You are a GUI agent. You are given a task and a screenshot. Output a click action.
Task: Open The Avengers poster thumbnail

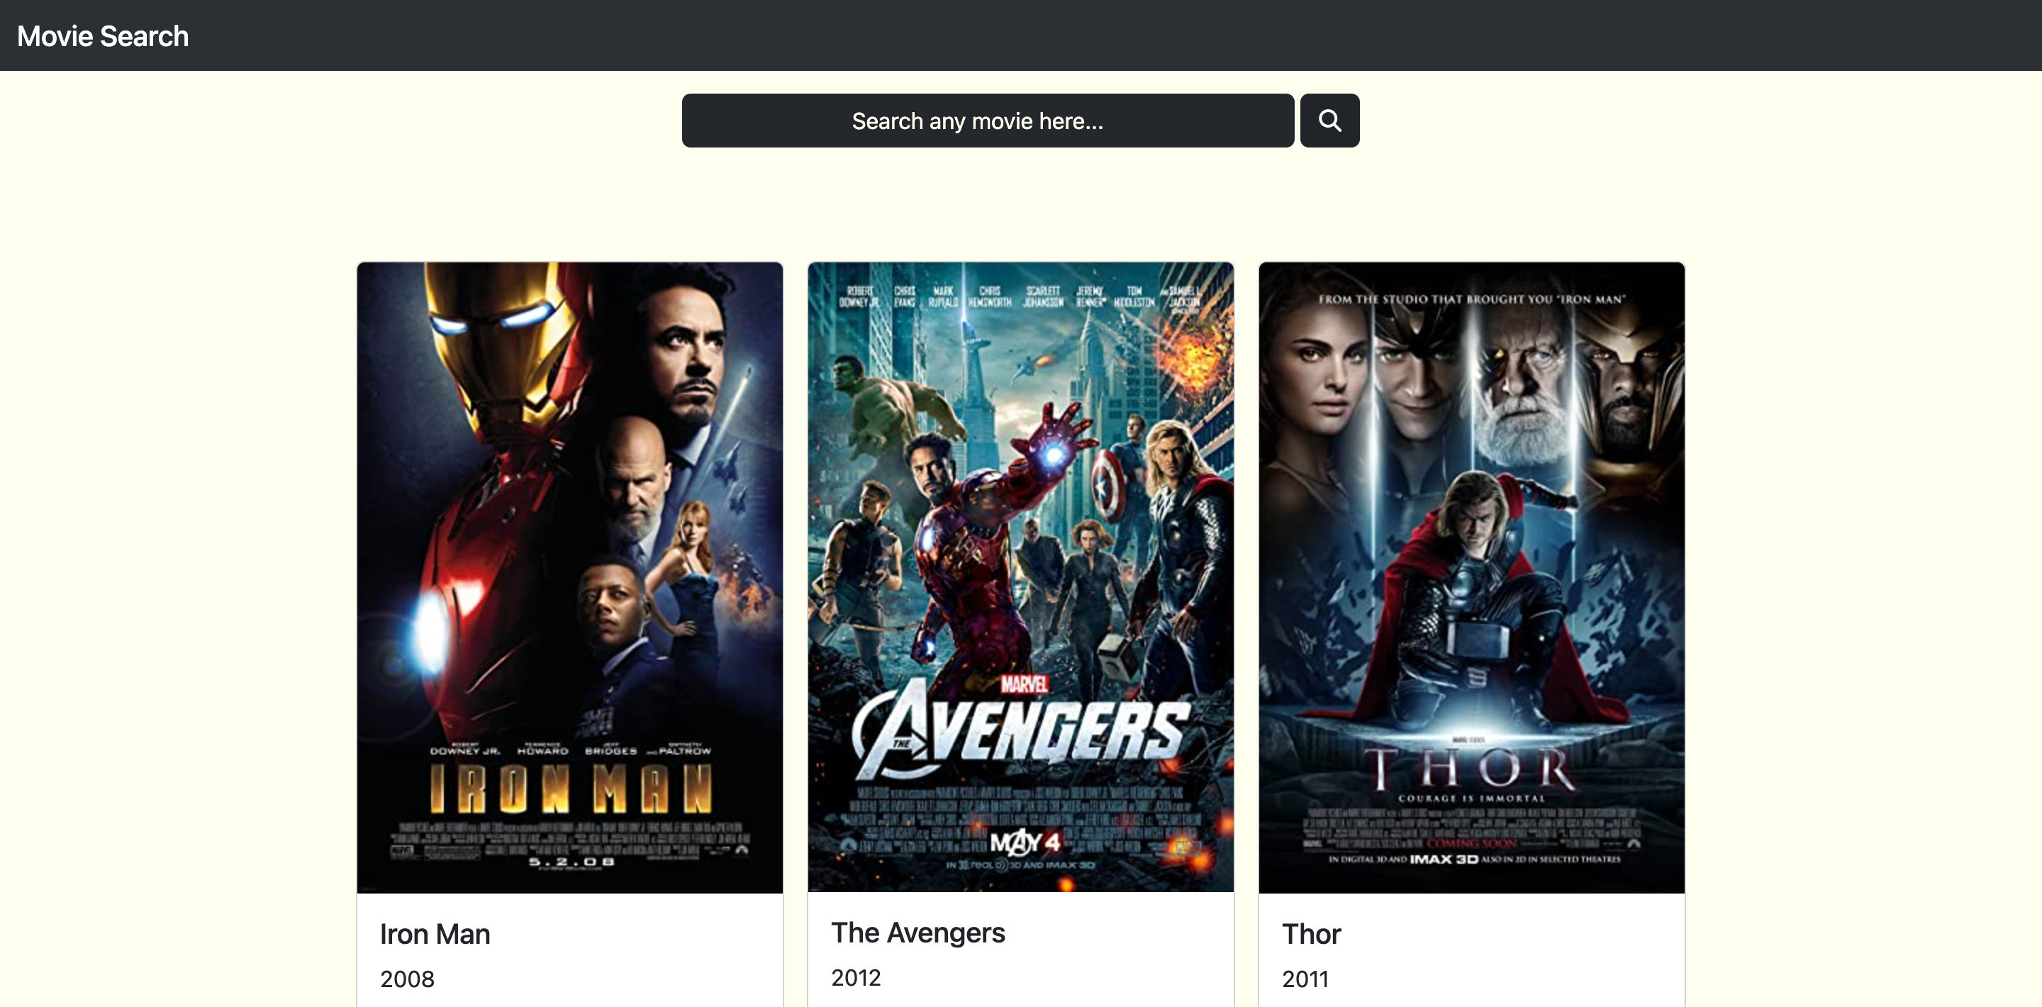coord(1020,577)
